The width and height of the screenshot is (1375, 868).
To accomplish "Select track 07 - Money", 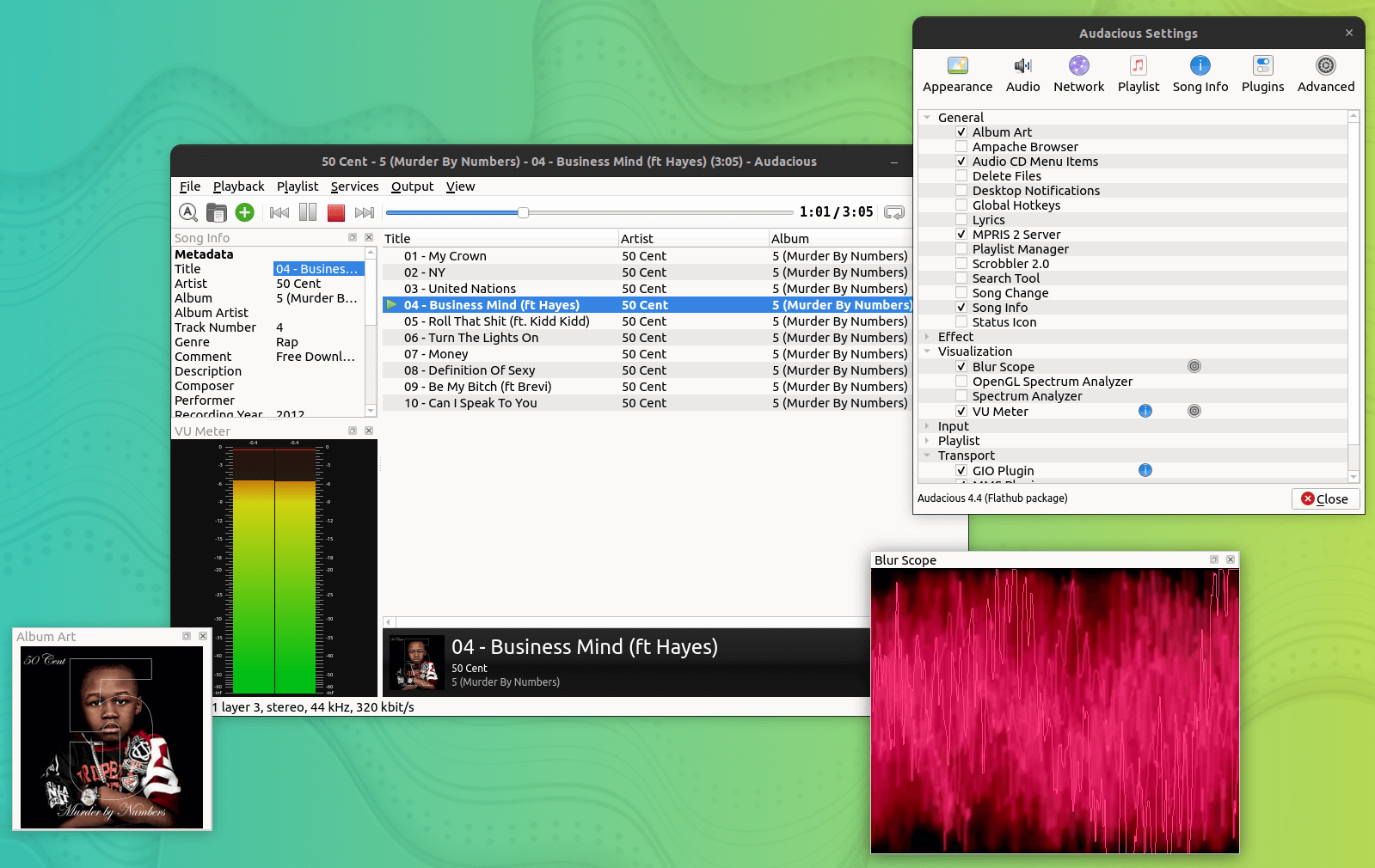I will coord(648,354).
